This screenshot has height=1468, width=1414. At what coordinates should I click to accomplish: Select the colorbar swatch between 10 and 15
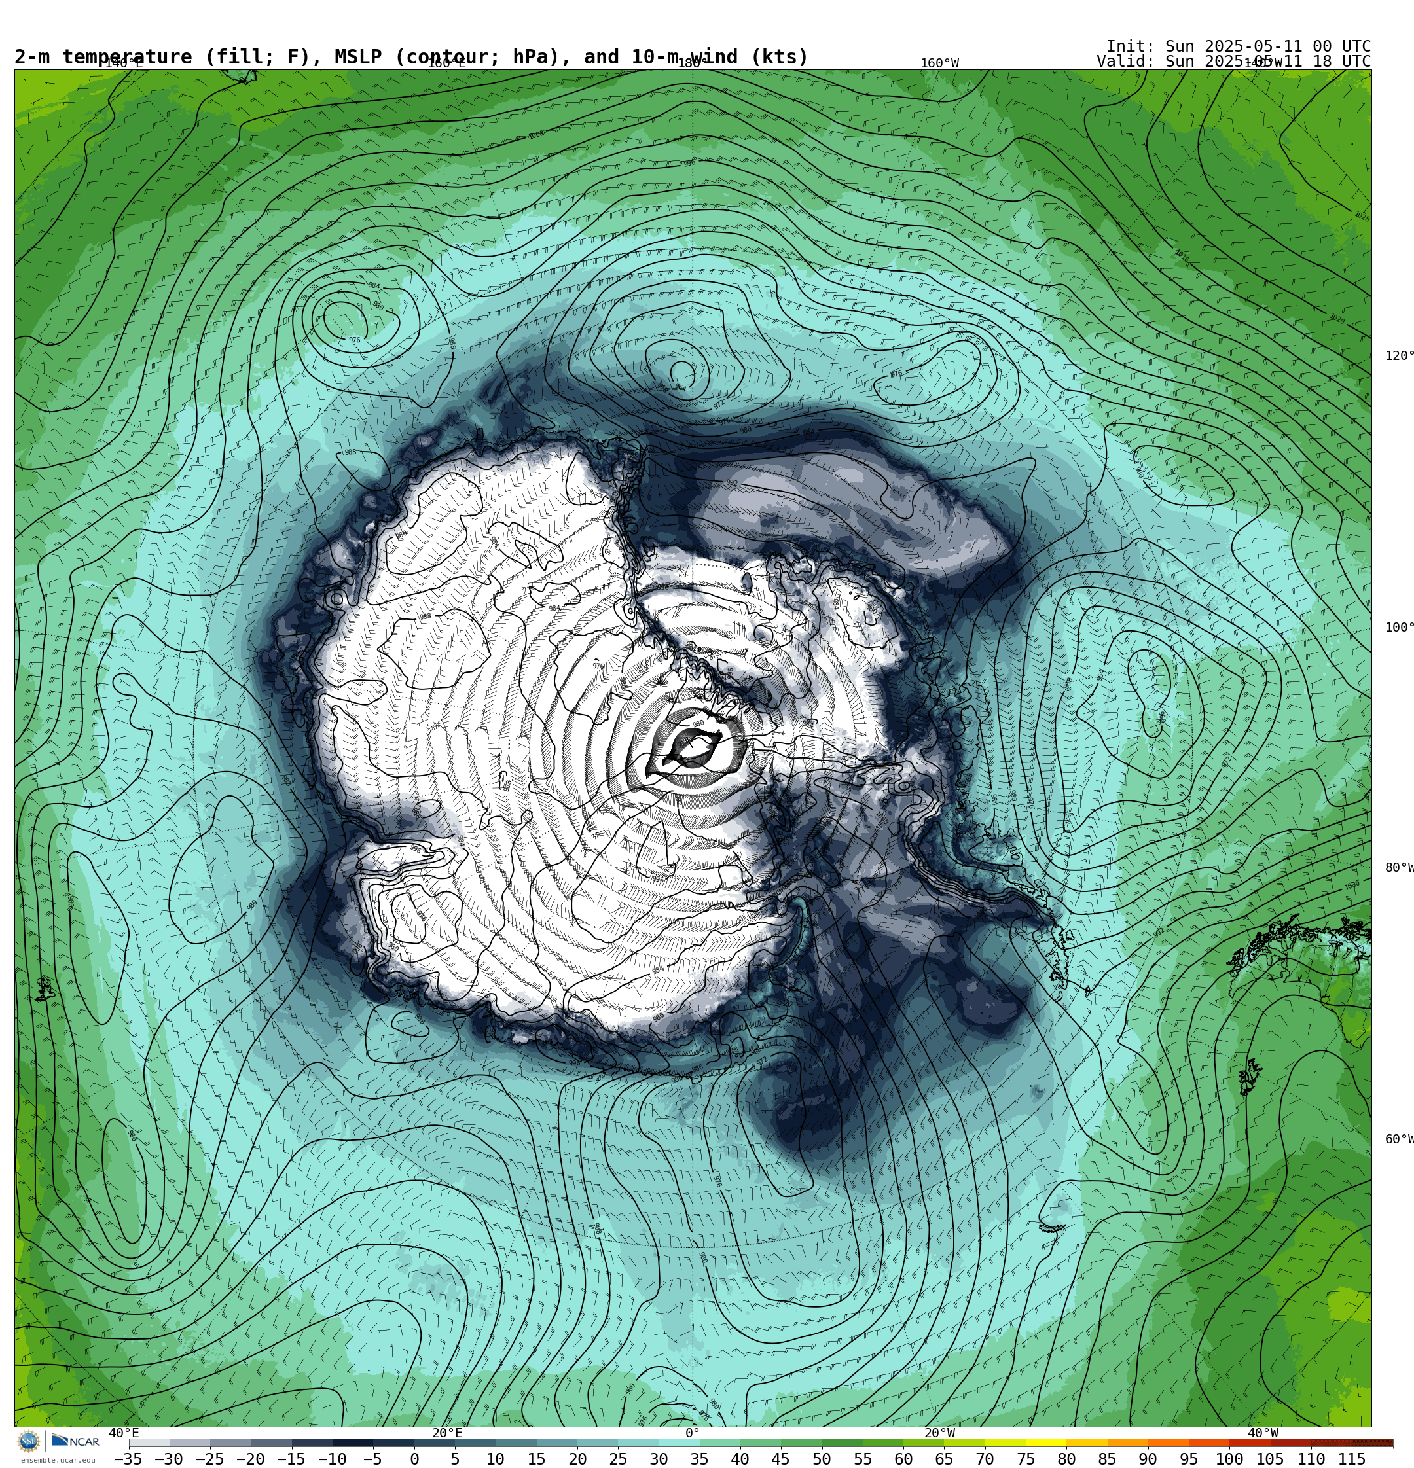point(516,1442)
